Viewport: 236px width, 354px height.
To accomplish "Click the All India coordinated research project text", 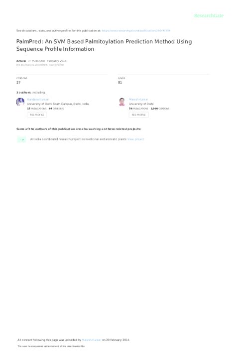I will (x=78, y=139).
